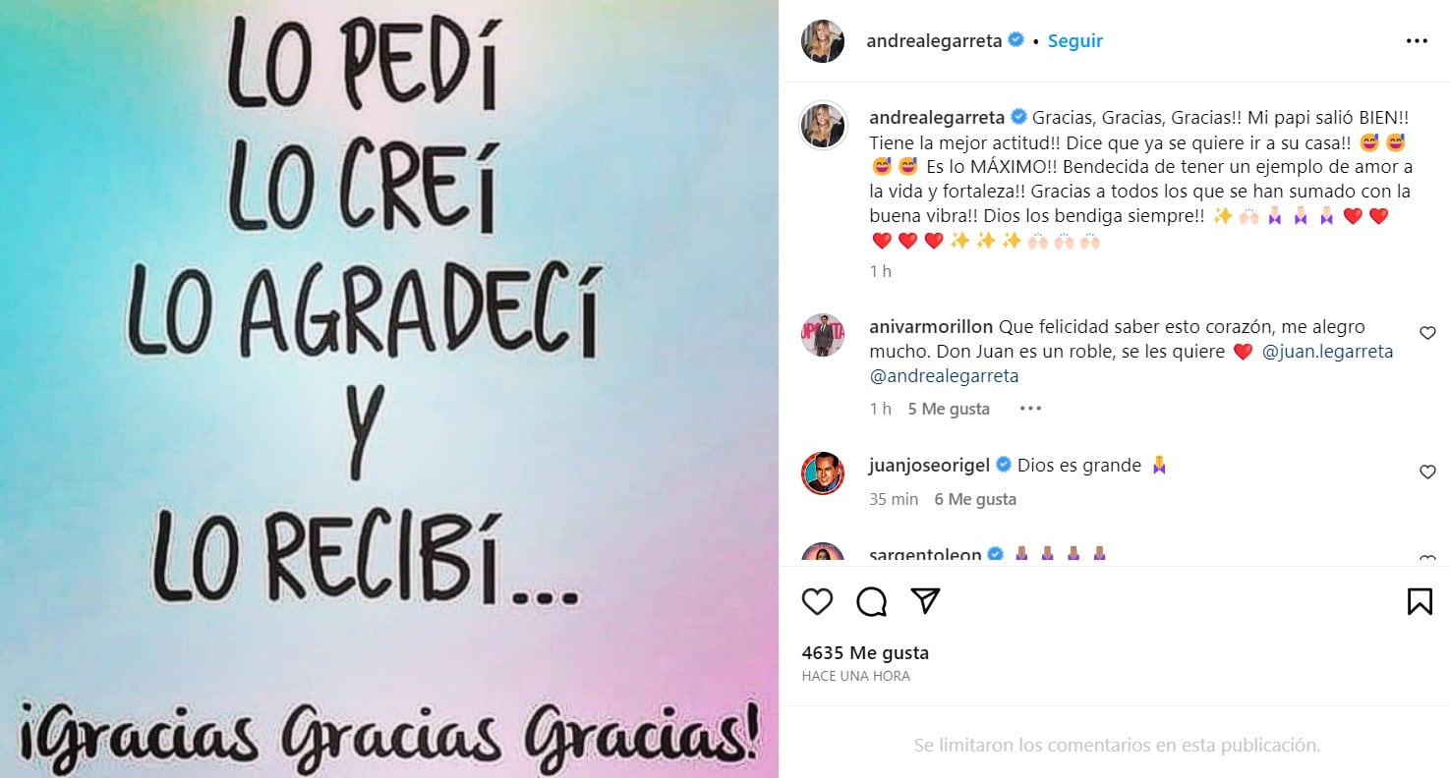Screen dimensions: 1450x778
Task: Click andrealegarreta's avatar next to the caption
Action: click(x=823, y=125)
